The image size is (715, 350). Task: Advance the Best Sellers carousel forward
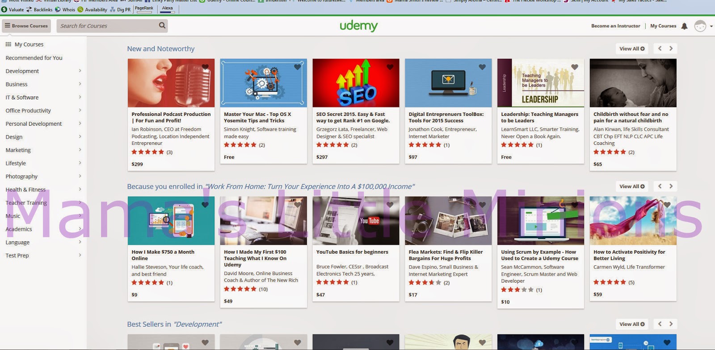pyautogui.click(x=671, y=324)
